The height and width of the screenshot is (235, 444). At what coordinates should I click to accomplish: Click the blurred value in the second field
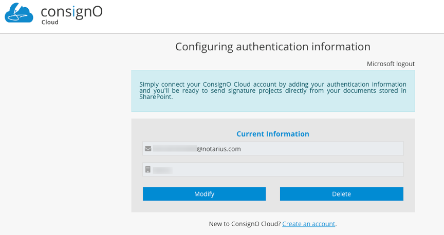[x=162, y=170]
